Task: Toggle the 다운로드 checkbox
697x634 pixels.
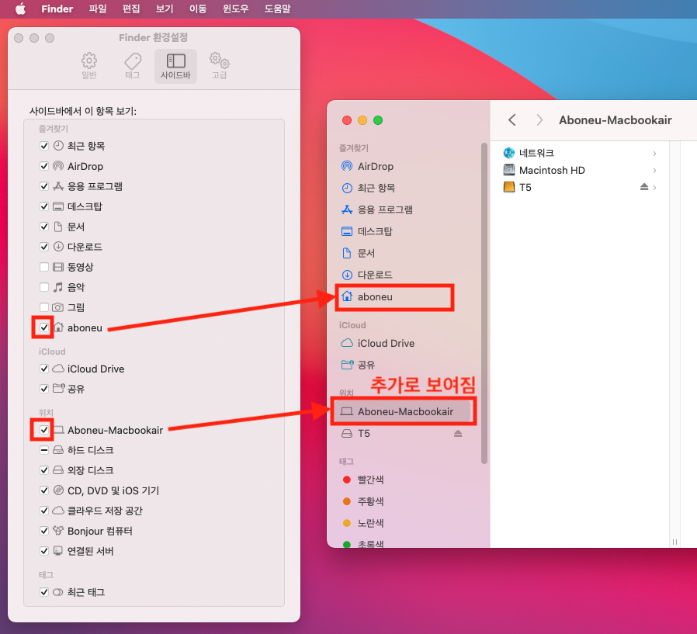Action: pyautogui.click(x=44, y=247)
